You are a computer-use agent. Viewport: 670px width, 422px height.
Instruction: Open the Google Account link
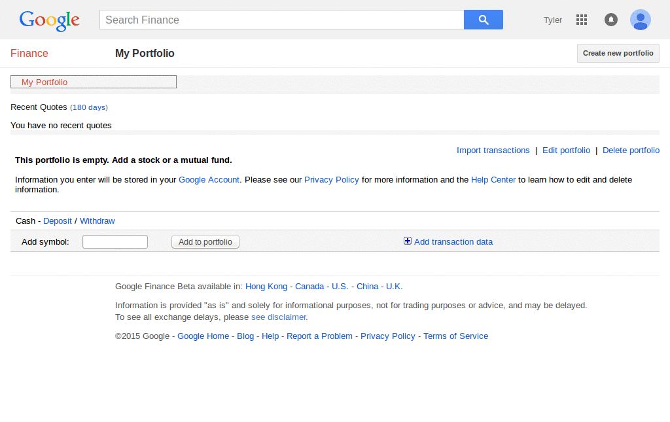point(209,180)
